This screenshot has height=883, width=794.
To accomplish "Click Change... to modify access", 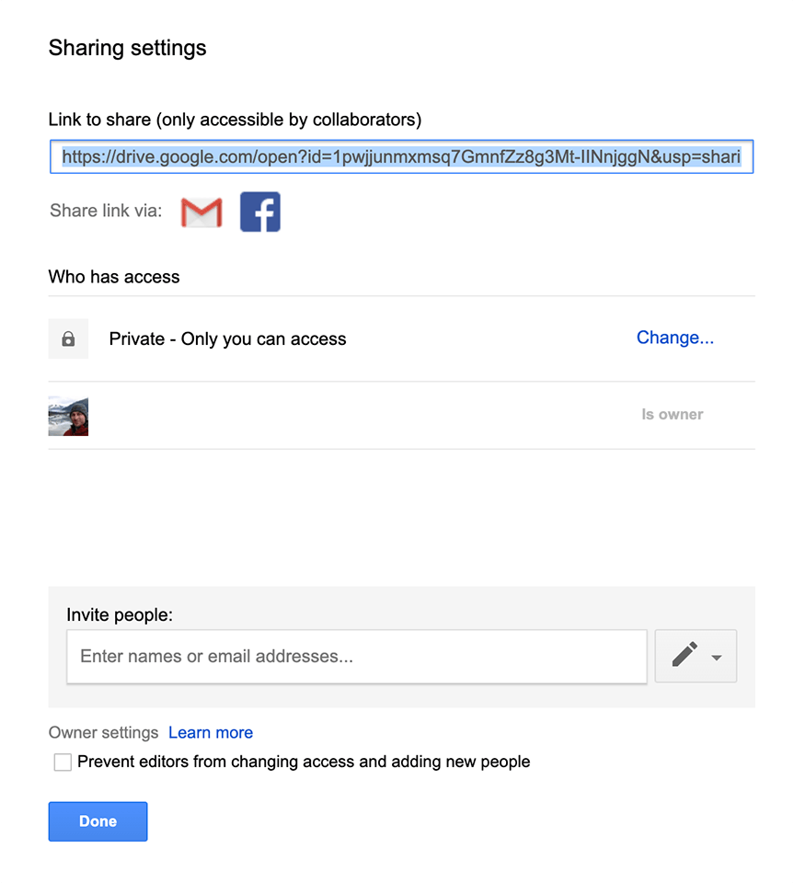I will click(x=675, y=338).
